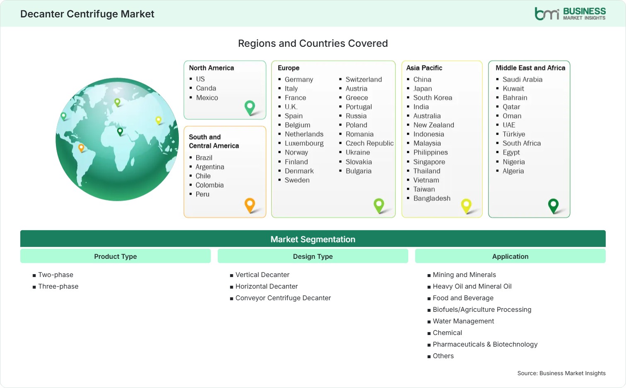Click 'Biofuels/Agriculture Processing' item
The image size is (626, 388).
[x=482, y=310]
